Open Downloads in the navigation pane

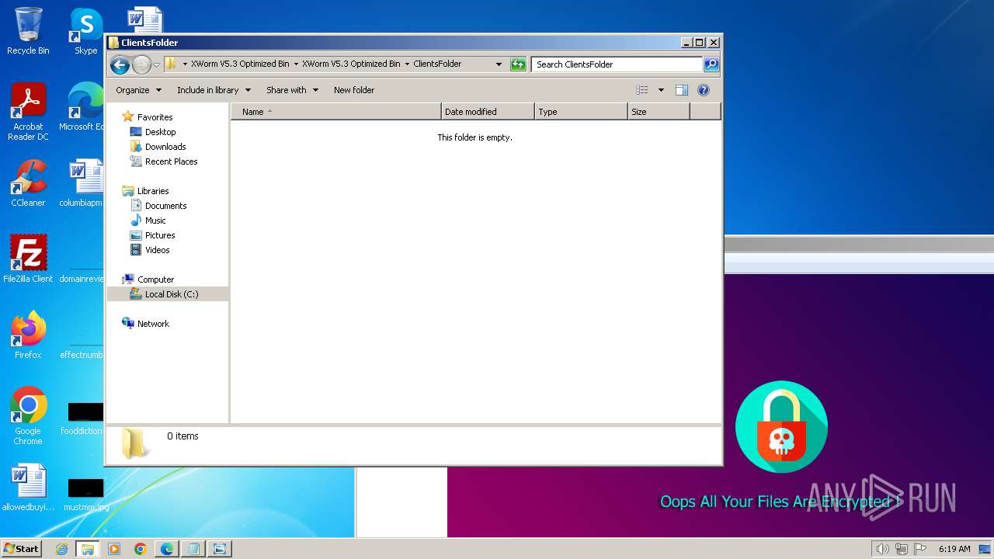pos(165,147)
